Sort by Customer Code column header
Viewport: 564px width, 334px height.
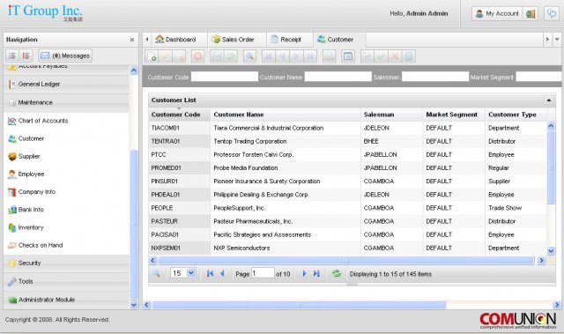tap(180, 115)
